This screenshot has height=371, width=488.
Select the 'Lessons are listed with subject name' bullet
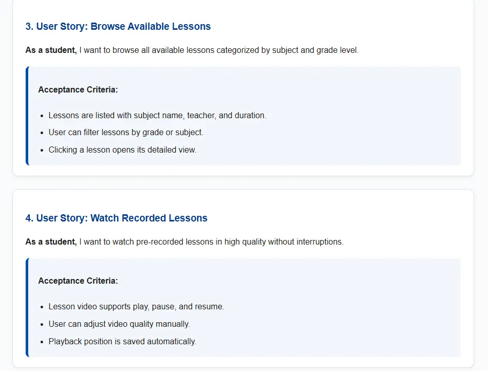(x=157, y=116)
